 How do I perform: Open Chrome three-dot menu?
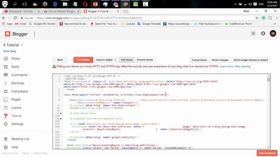(x=276, y=18)
